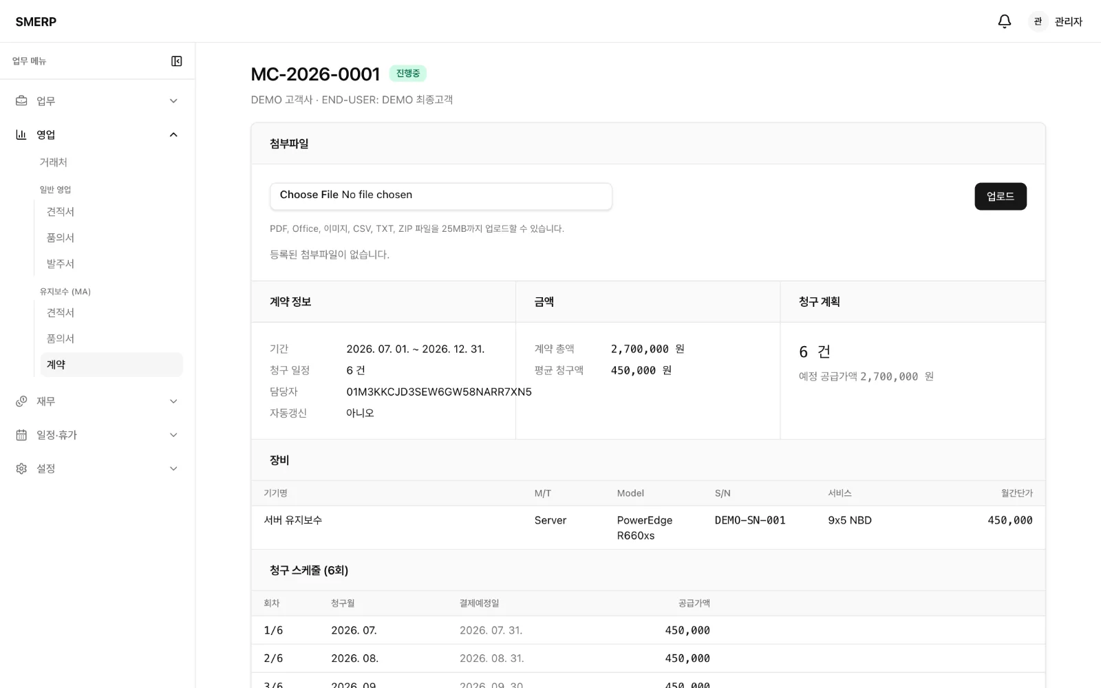Open 견적서 under 일반 영업
This screenshot has width=1101, height=688.
click(111, 212)
